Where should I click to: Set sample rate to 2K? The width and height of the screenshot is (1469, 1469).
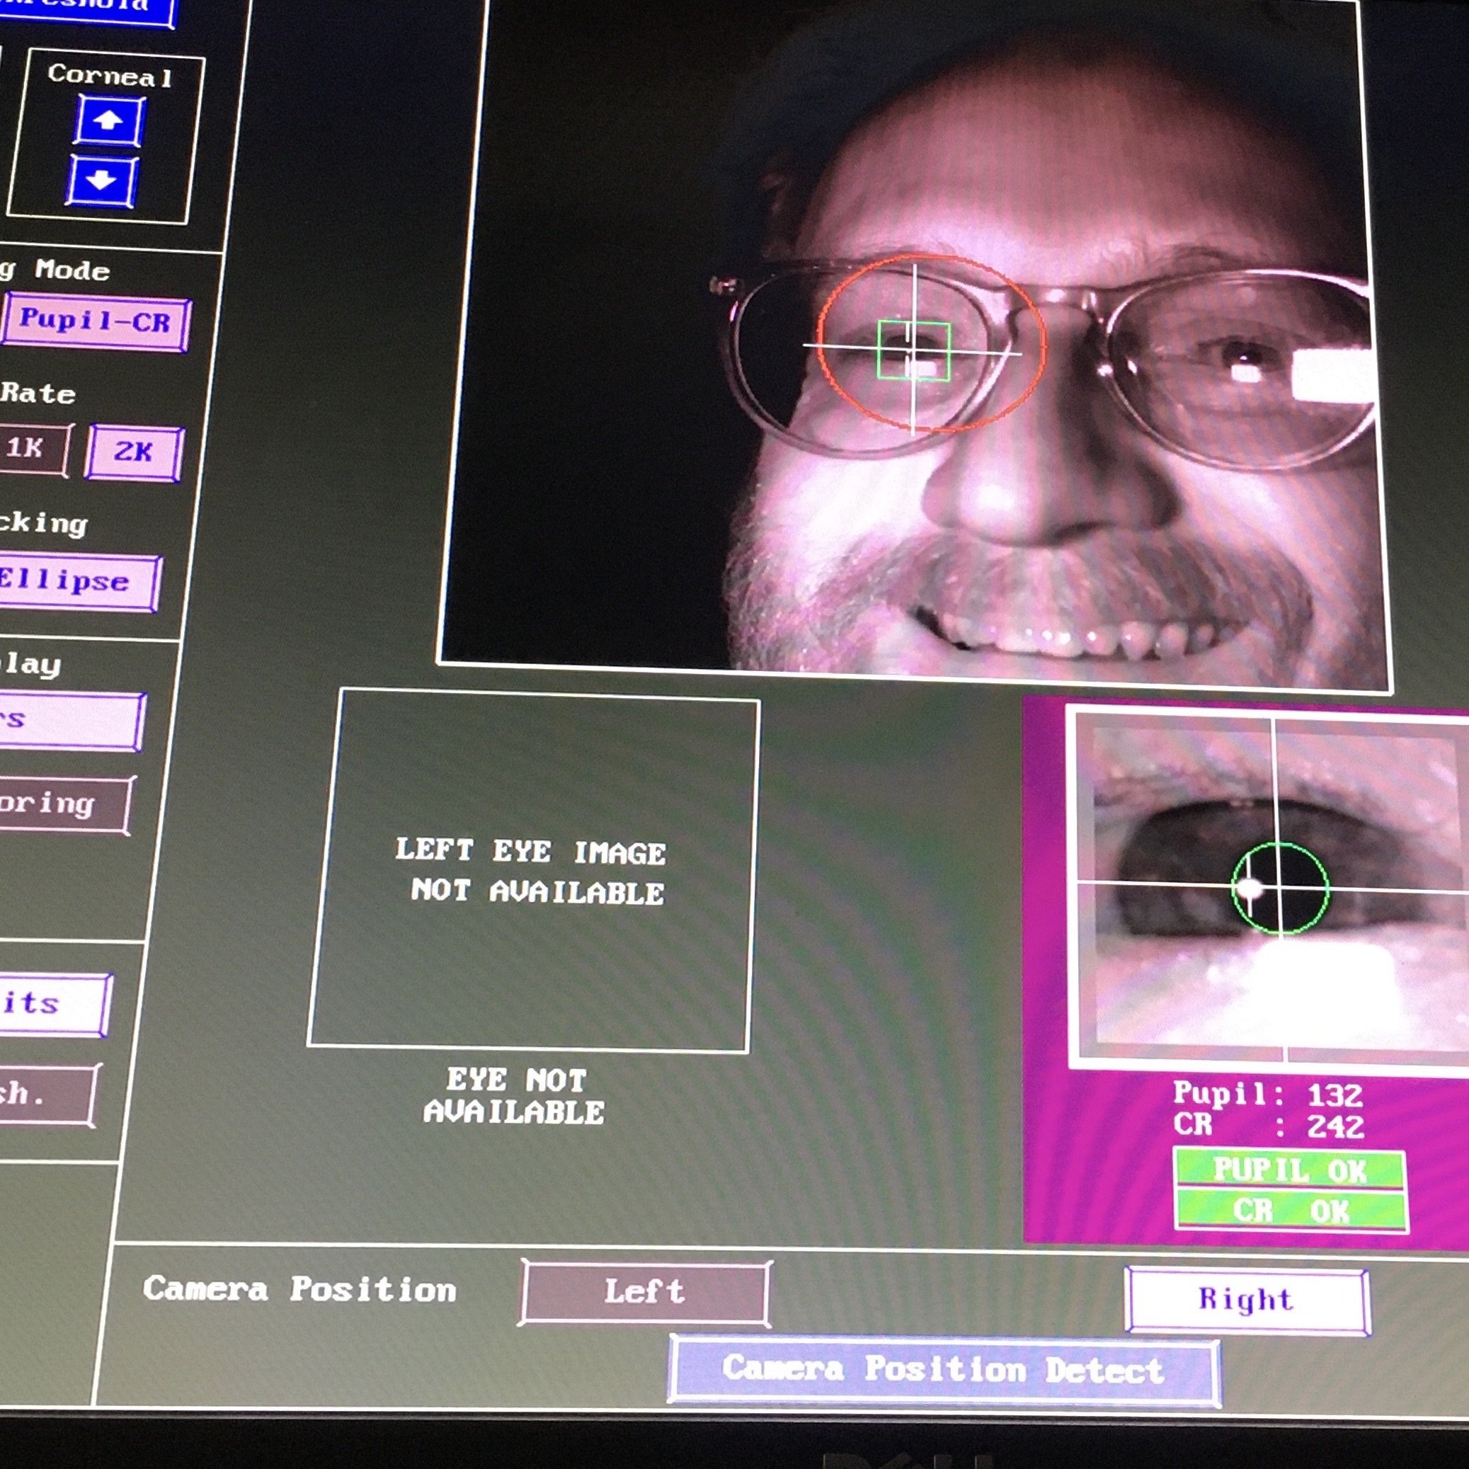(135, 452)
